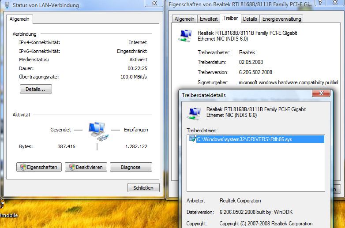Click Treiberdatum value 02.05.2008

251,62
